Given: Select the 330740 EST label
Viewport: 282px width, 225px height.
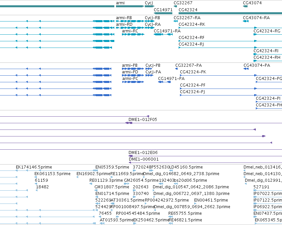Looking at the screenshot, I should tap(141, 194).
